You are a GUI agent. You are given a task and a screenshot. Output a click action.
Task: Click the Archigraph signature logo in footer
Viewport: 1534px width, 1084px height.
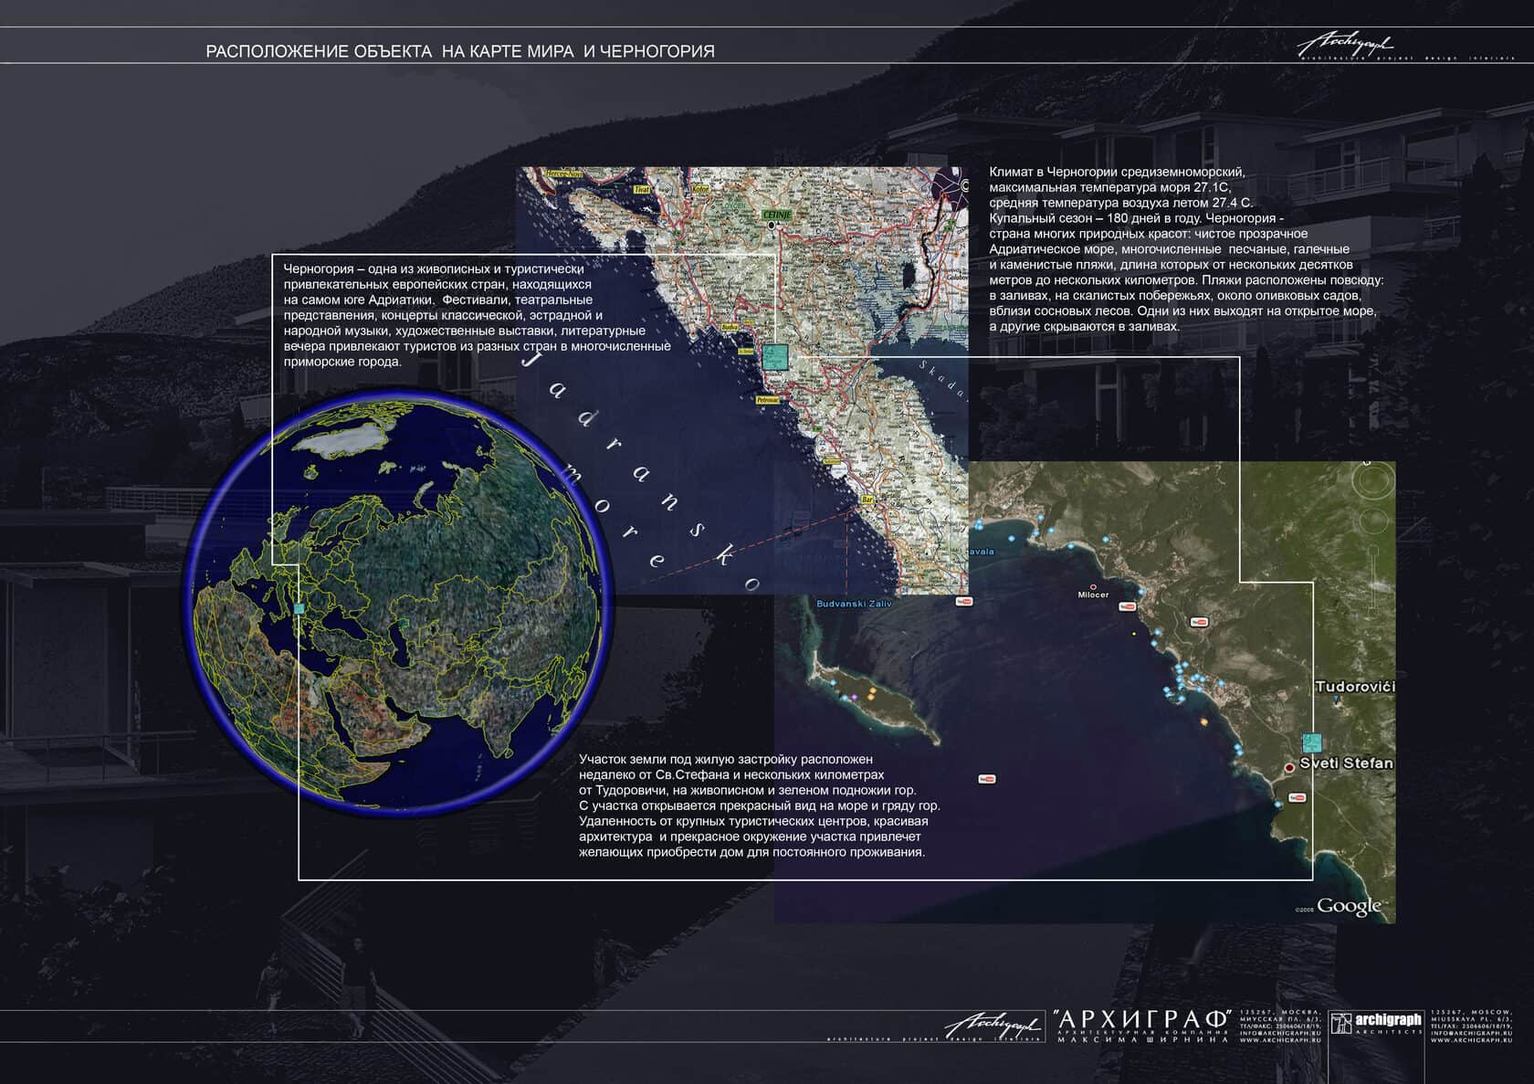993,1024
